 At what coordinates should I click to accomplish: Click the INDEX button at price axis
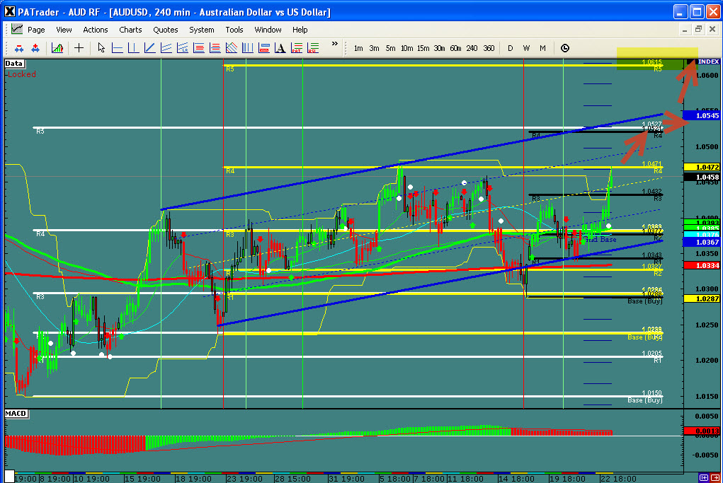click(x=707, y=62)
